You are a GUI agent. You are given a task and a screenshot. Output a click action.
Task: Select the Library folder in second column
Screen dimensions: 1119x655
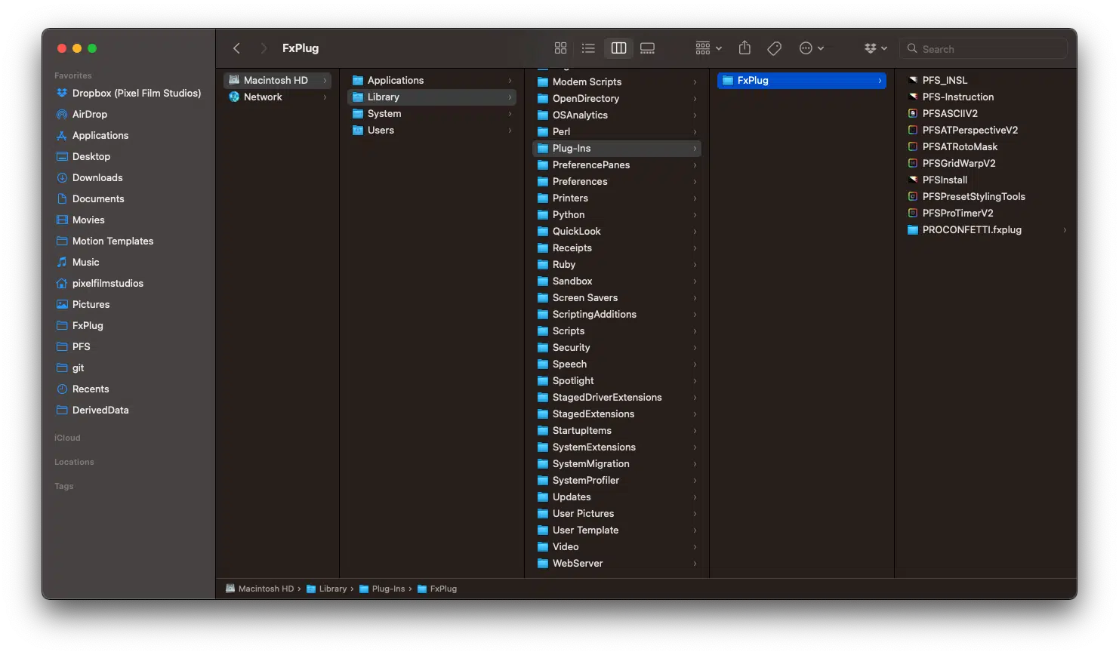pos(432,97)
